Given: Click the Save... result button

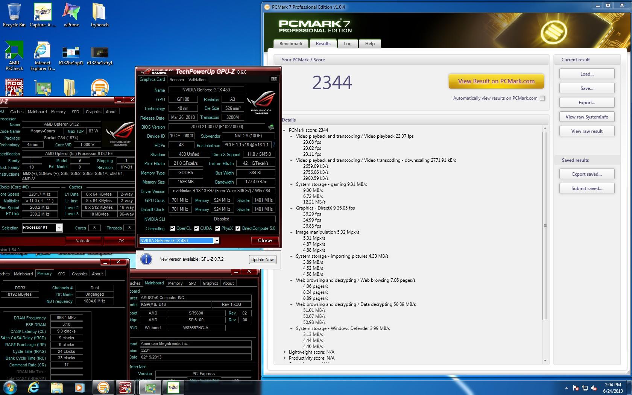Looking at the screenshot, I should 587,88.
